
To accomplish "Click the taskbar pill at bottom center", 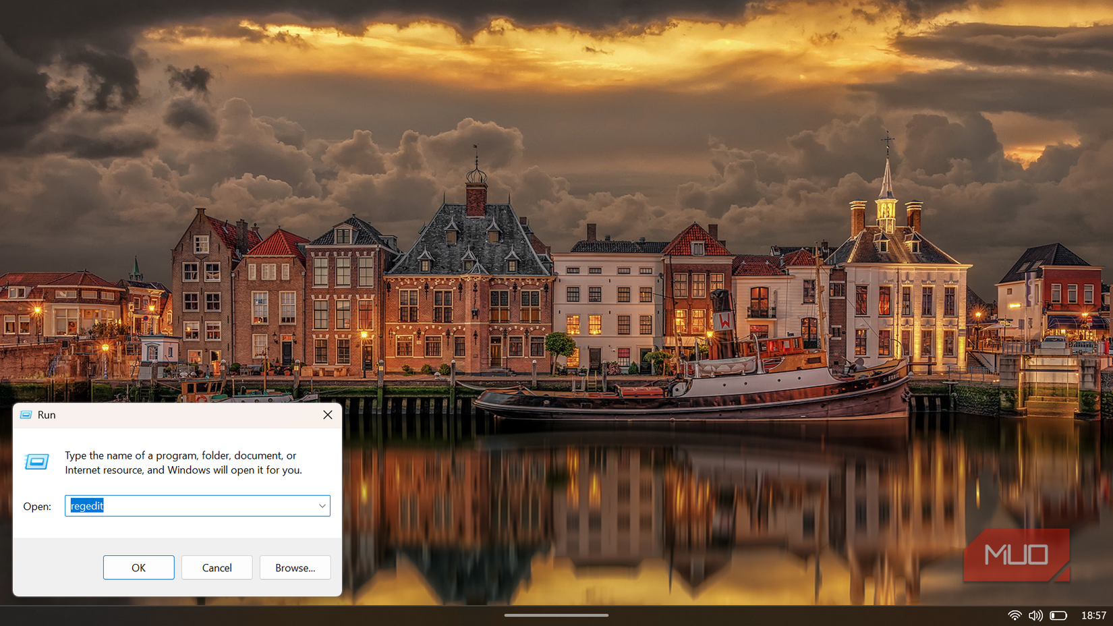I will click(556, 615).
